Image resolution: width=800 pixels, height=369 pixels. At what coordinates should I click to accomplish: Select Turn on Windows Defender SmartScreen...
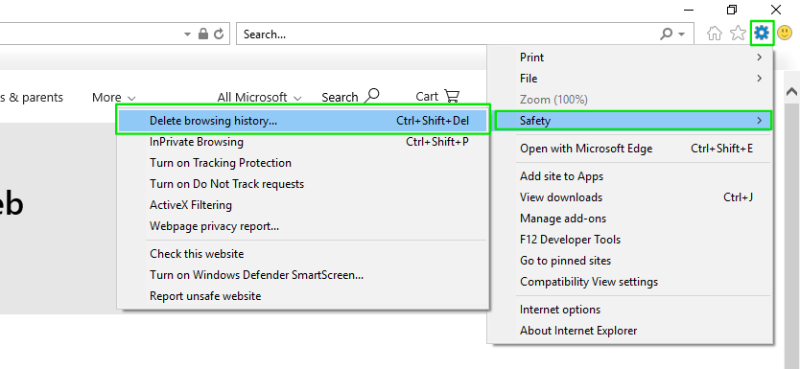pos(303,275)
